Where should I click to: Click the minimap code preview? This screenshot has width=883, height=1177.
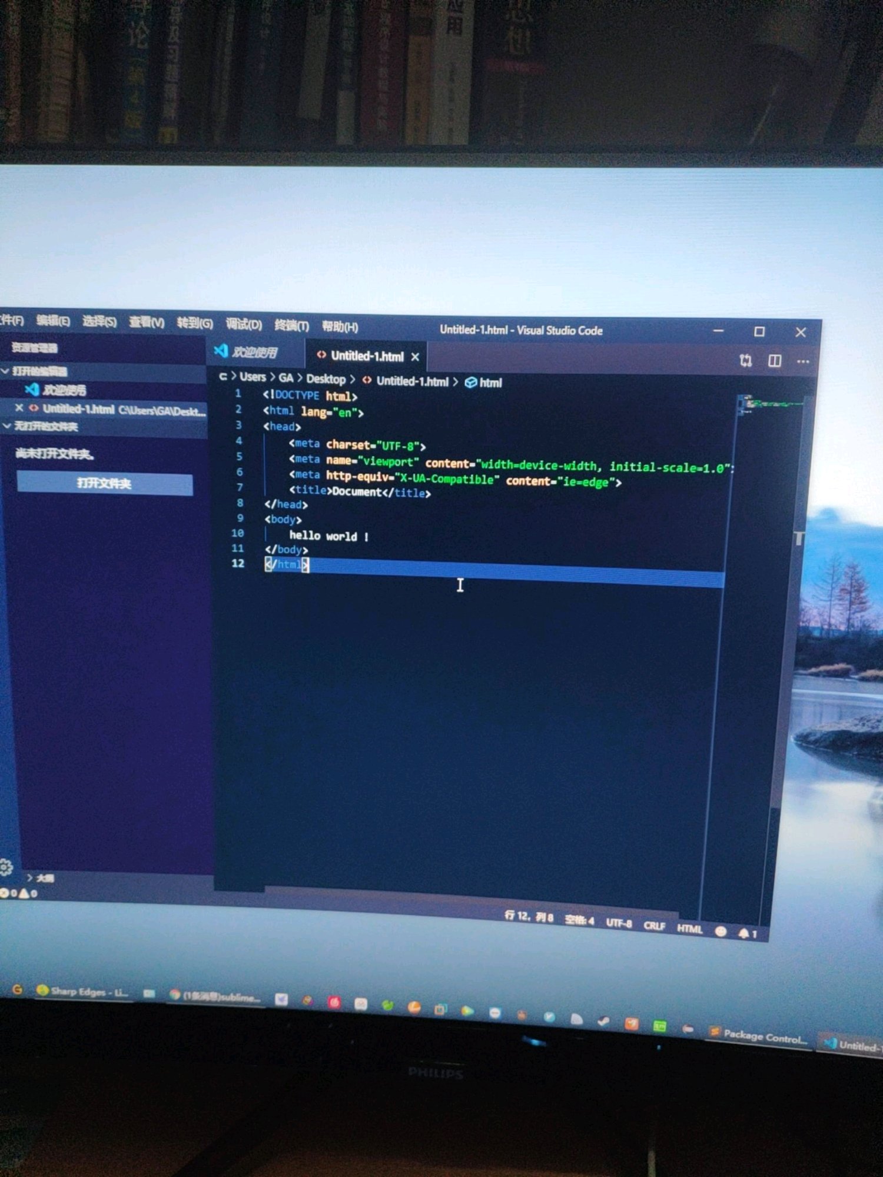(770, 405)
